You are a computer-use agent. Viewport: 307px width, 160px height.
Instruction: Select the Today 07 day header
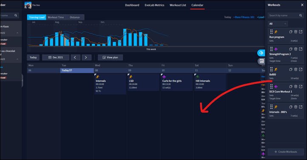point(77,70)
